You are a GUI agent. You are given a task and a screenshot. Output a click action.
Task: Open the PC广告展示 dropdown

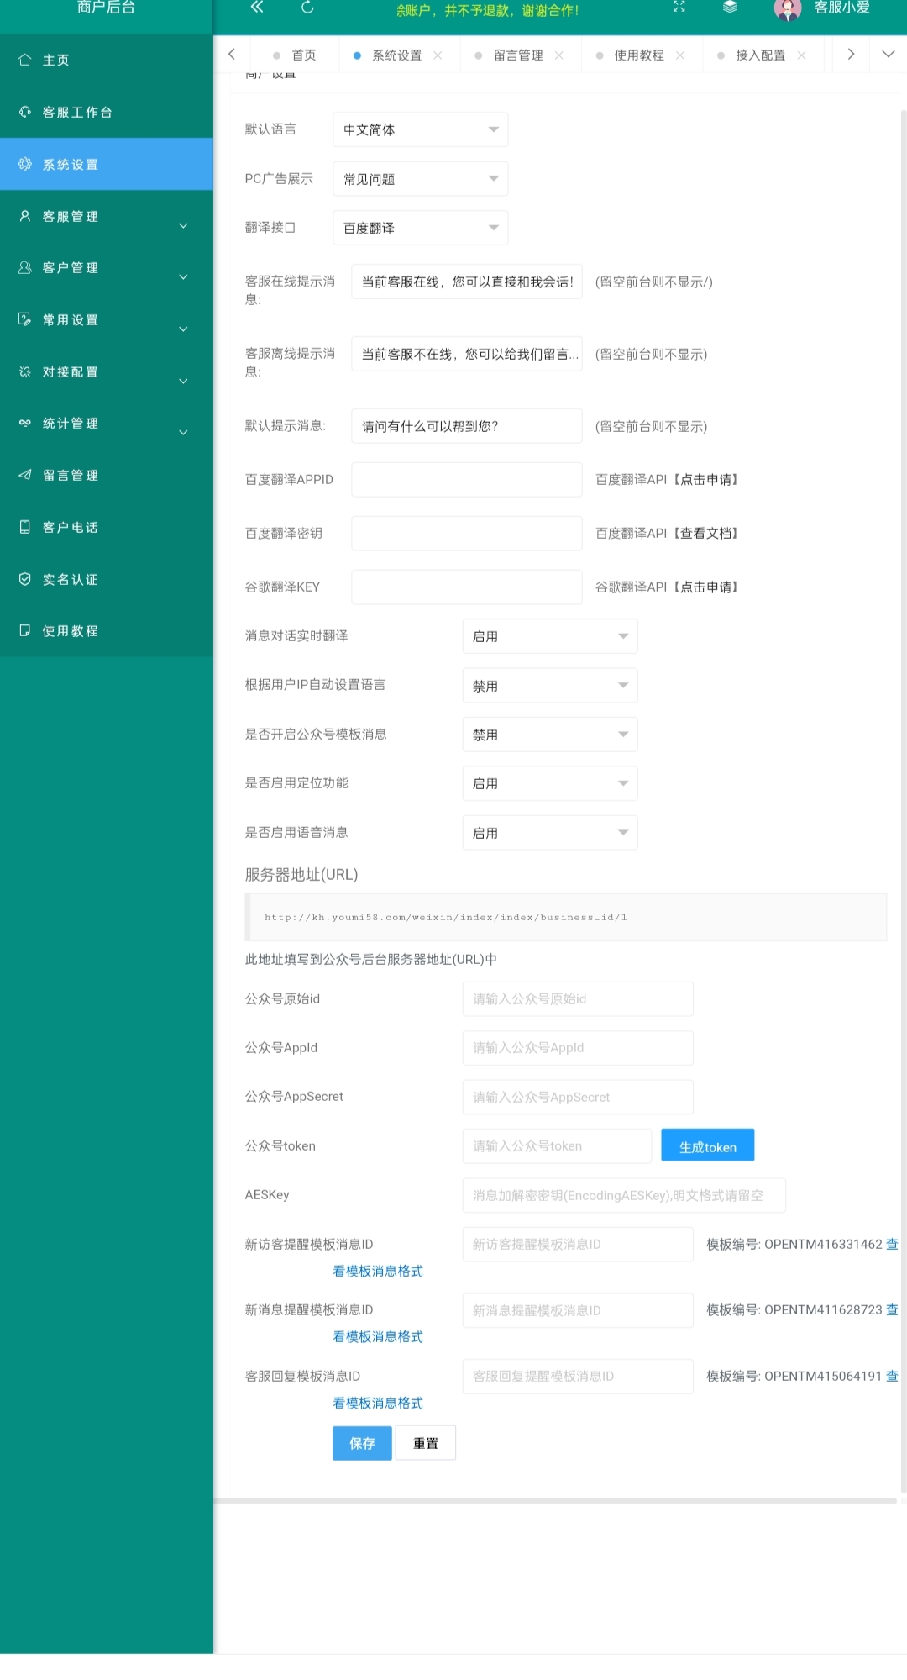point(421,179)
